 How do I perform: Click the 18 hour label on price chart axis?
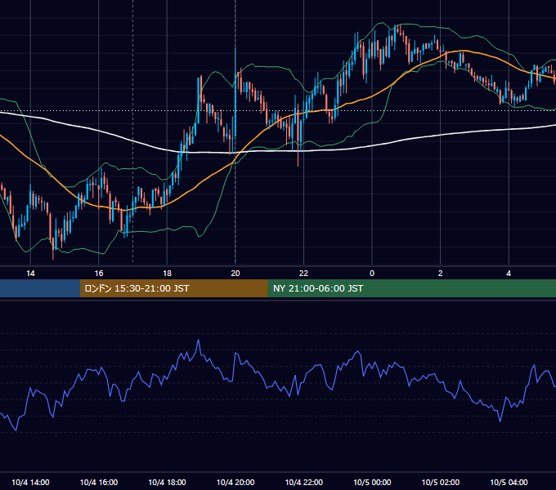pos(167,274)
